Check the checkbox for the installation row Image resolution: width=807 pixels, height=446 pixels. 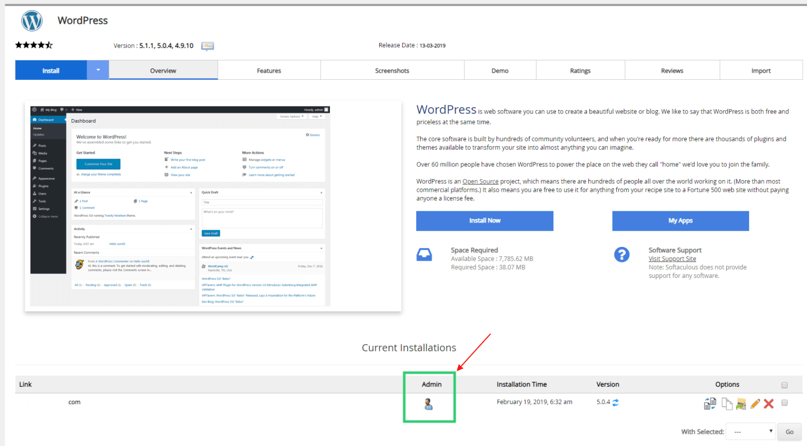coord(784,403)
